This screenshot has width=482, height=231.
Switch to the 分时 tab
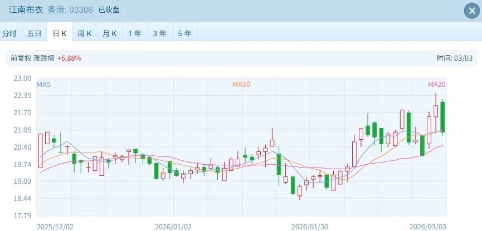9,33
